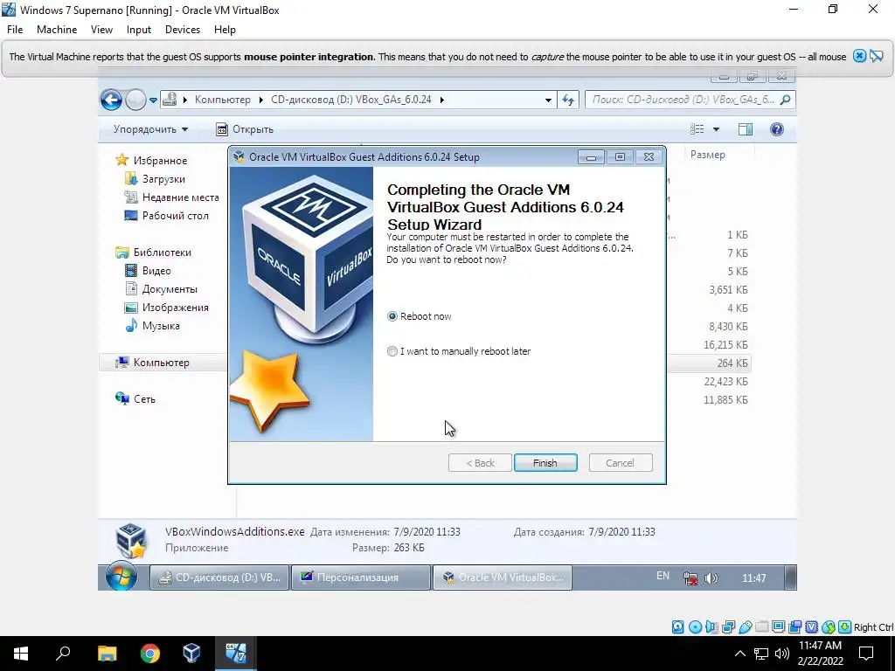
Task: Click the Открыть toolbar button in Explorer
Action: tap(245, 129)
